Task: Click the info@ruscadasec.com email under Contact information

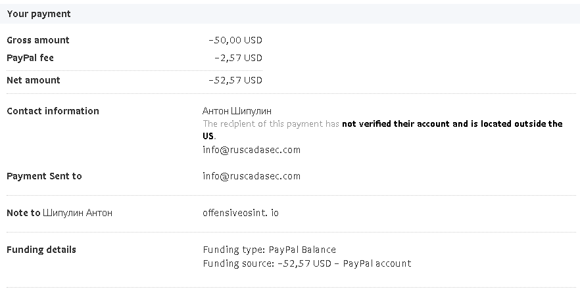Action: 251,150
